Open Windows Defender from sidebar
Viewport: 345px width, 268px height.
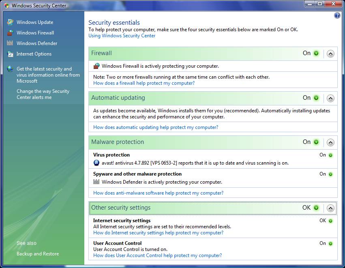click(37, 43)
